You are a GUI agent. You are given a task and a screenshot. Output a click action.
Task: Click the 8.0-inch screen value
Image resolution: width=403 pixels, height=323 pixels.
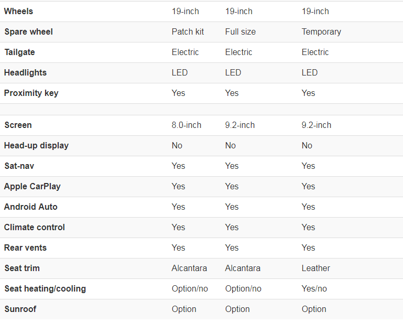[187, 125]
